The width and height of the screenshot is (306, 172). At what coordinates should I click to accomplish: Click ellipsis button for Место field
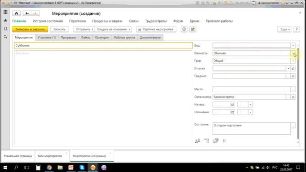click(293, 89)
